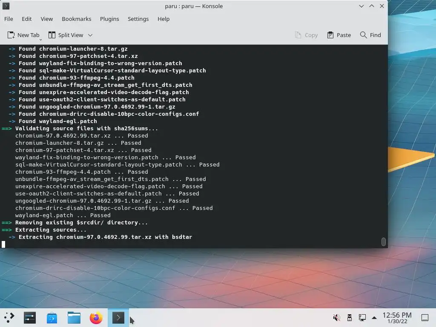Viewport: 436px width, 327px height.
Task: Open Discover software center from taskbar
Action: click(52, 318)
